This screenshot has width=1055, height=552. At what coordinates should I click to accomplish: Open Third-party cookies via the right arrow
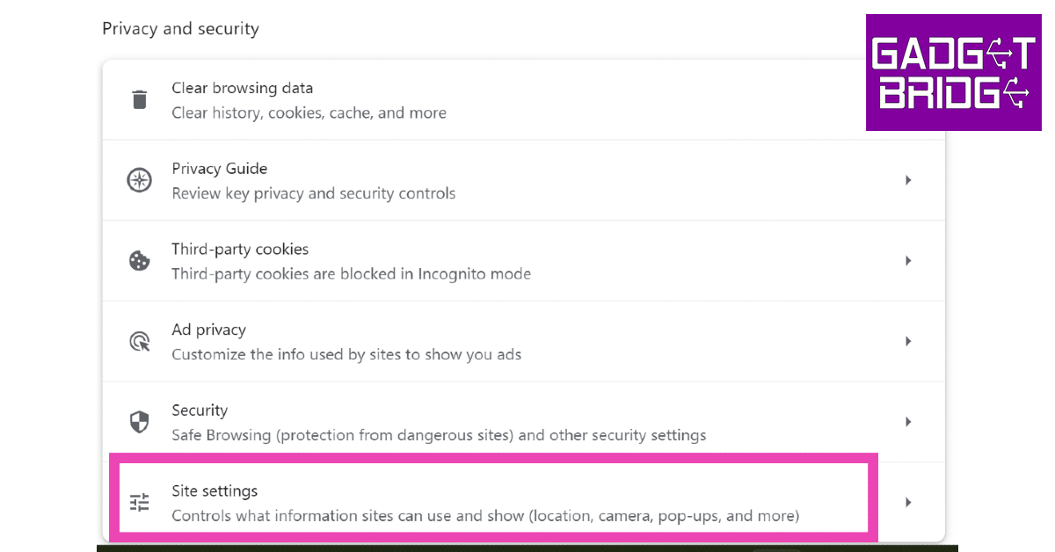(908, 261)
